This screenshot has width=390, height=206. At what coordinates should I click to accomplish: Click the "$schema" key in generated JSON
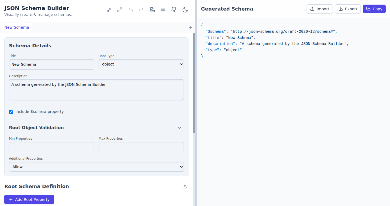(216, 31)
